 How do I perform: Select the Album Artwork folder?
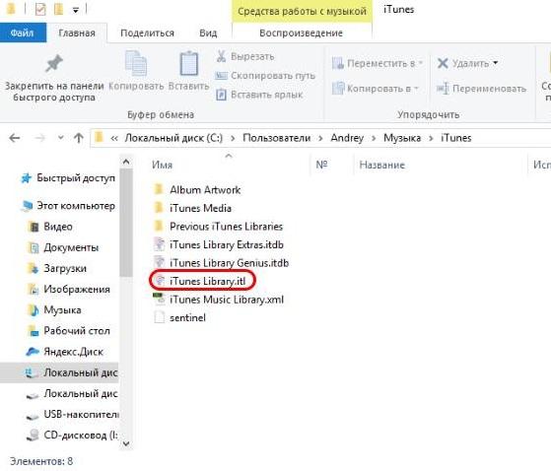pyautogui.click(x=205, y=190)
